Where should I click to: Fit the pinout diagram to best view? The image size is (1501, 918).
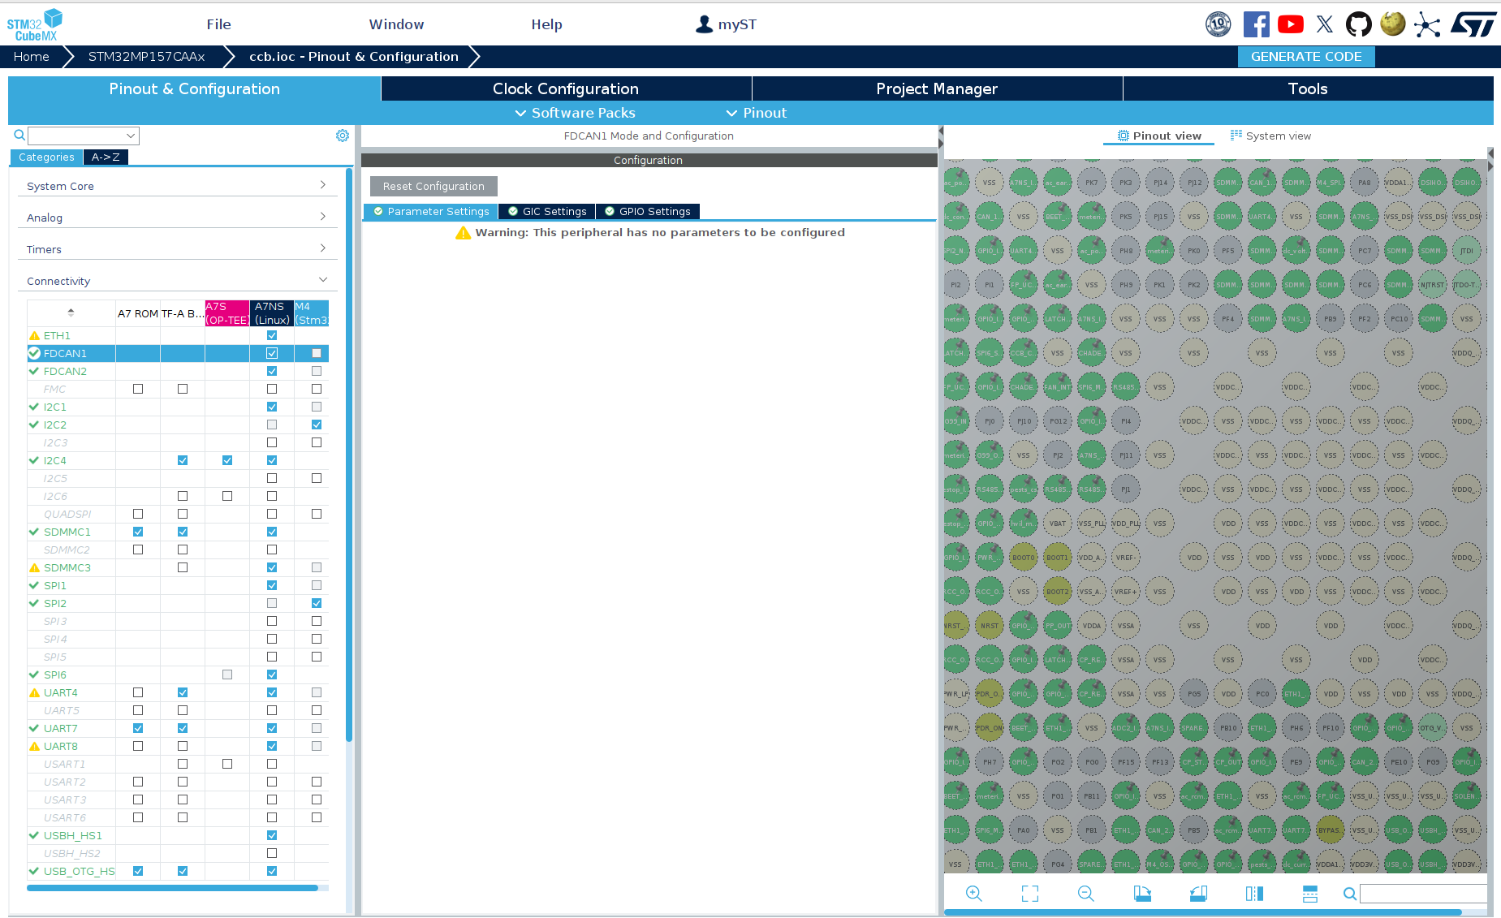pos(1029,893)
